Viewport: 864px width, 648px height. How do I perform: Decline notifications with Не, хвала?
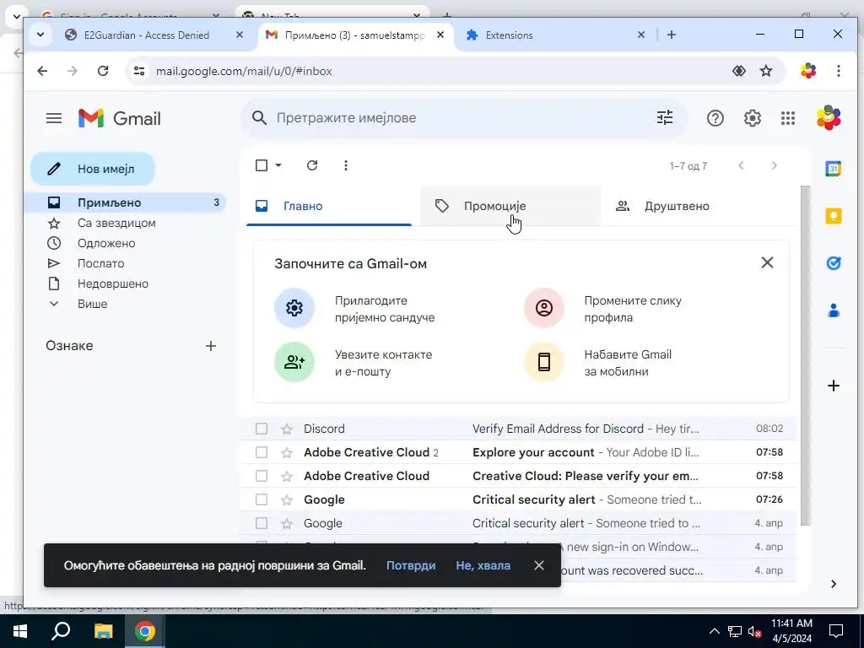tap(483, 565)
